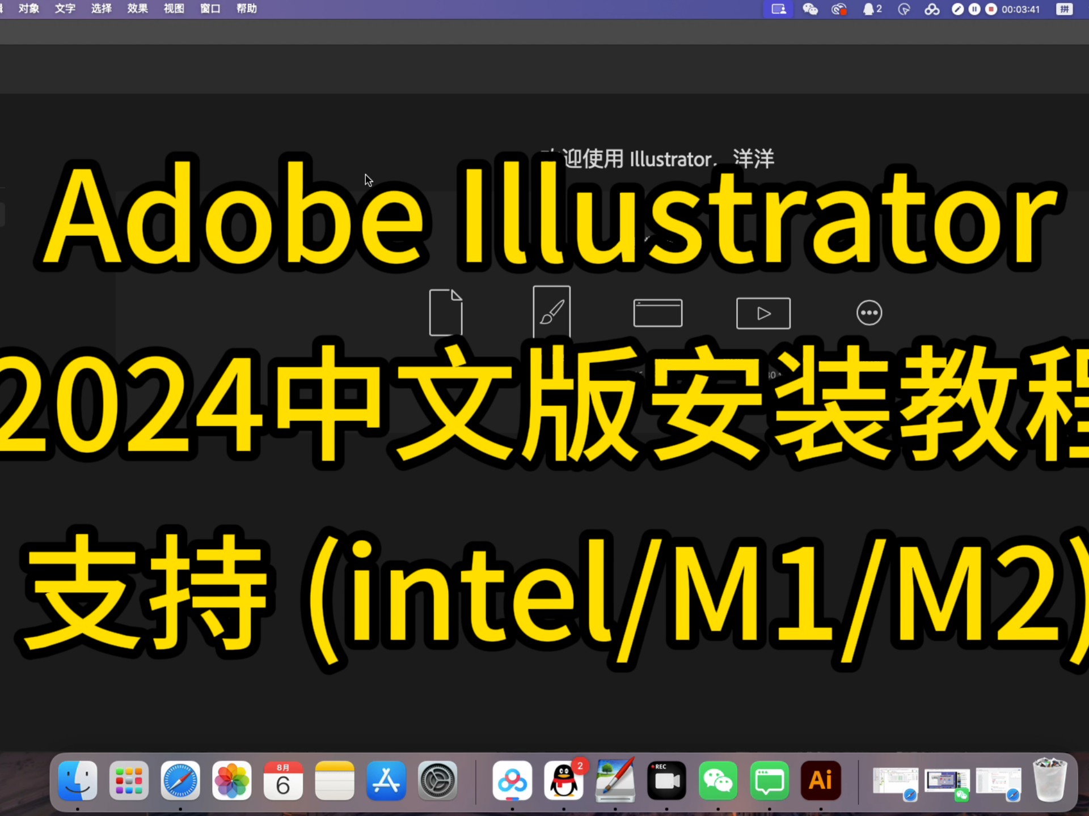1089x816 pixels.
Task: Click the Adobe Illustrator Ai Dock icon
Action: [821, 780]
